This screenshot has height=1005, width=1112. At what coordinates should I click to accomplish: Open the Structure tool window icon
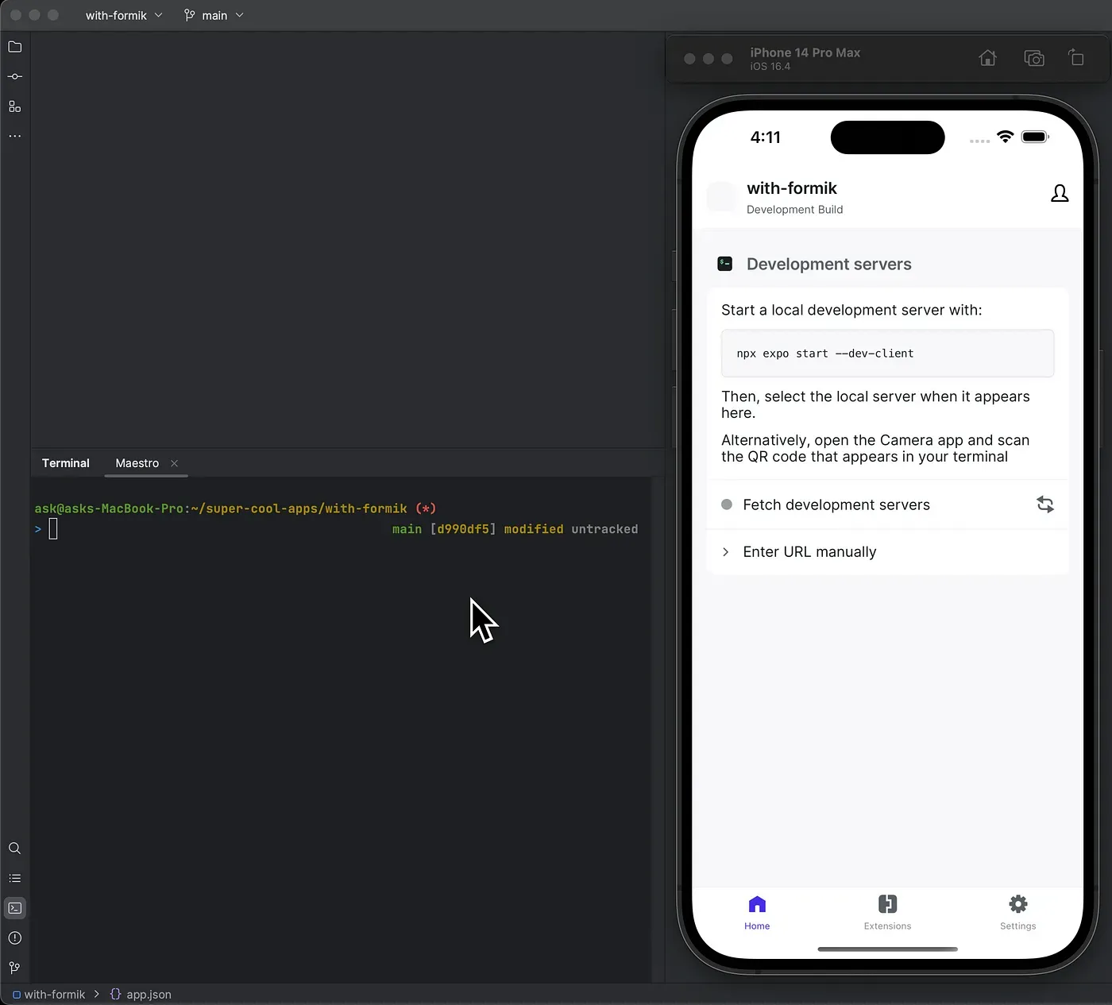coord(14,106)
